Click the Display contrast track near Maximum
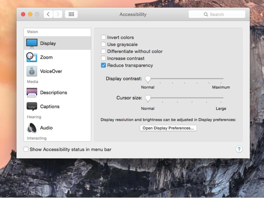The height and width of the screenshot is (198, 264). coord(220,78)
